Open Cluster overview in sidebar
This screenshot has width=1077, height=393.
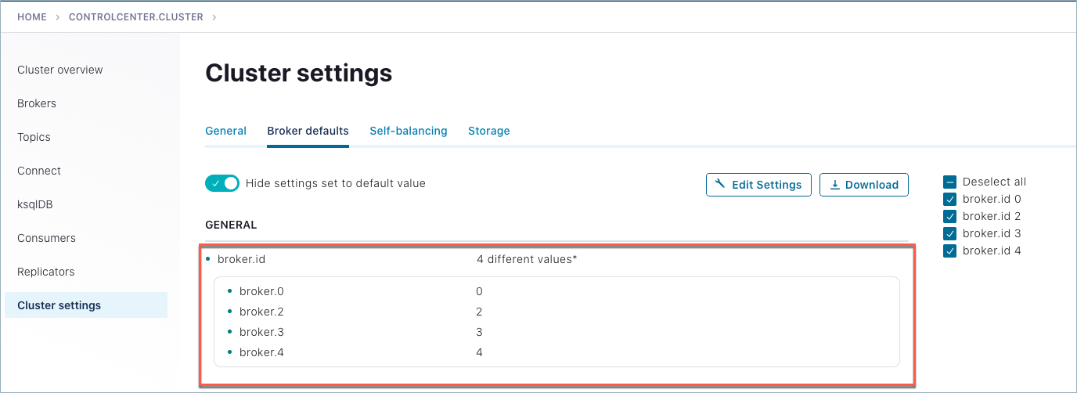[60, 70]
